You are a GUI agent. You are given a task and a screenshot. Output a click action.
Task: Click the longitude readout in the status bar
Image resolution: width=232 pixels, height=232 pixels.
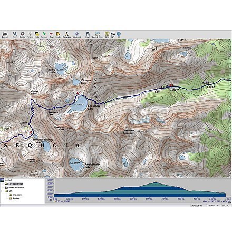[x=212, y=205]
